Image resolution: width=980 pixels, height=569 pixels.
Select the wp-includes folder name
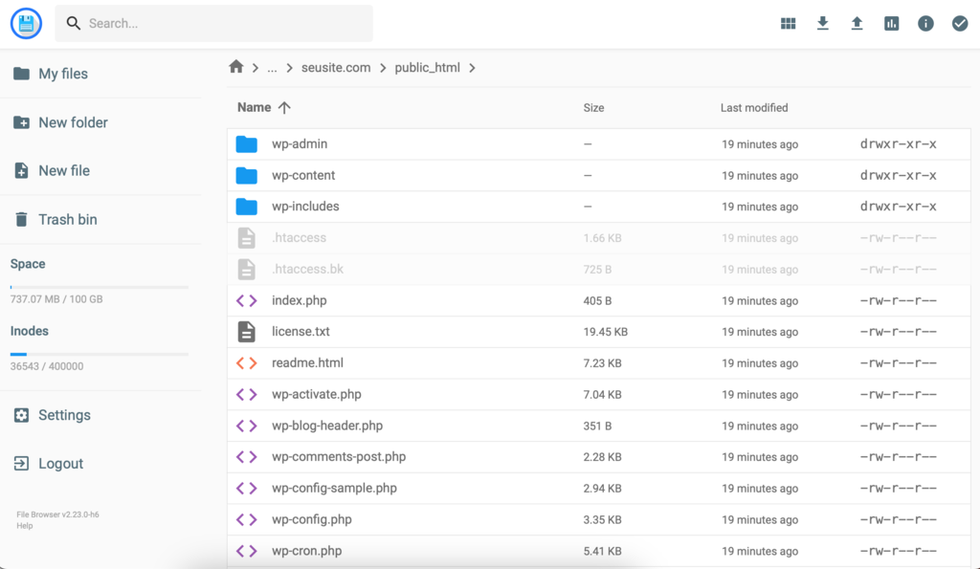click(305, 207)
